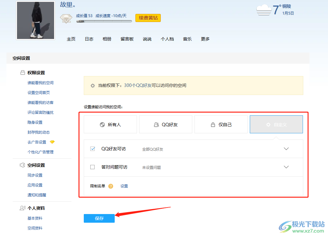Image resolution: width=328 pixels, height=236 pixels.
Task: Click the orange question mark help icon
Action: 111,186
